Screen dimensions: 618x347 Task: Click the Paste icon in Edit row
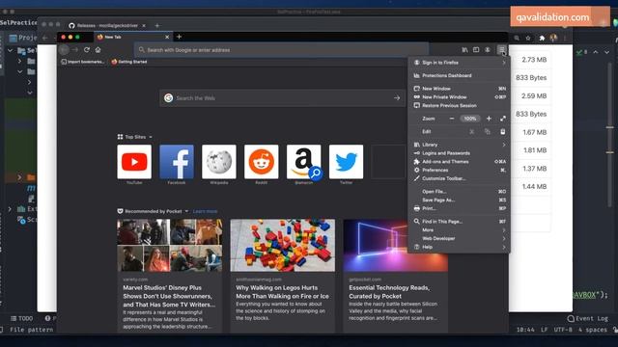point(503,131)
